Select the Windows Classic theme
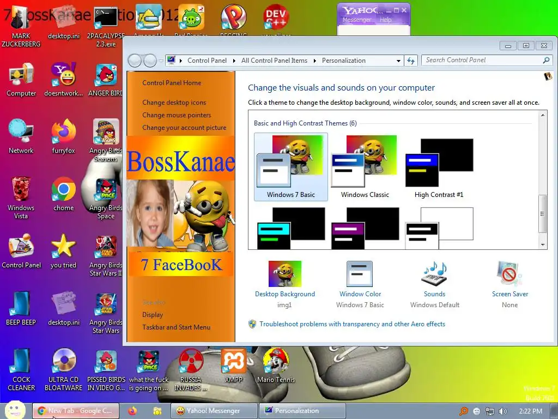Screen dimensions: 558x419 [x=365, y=167]
